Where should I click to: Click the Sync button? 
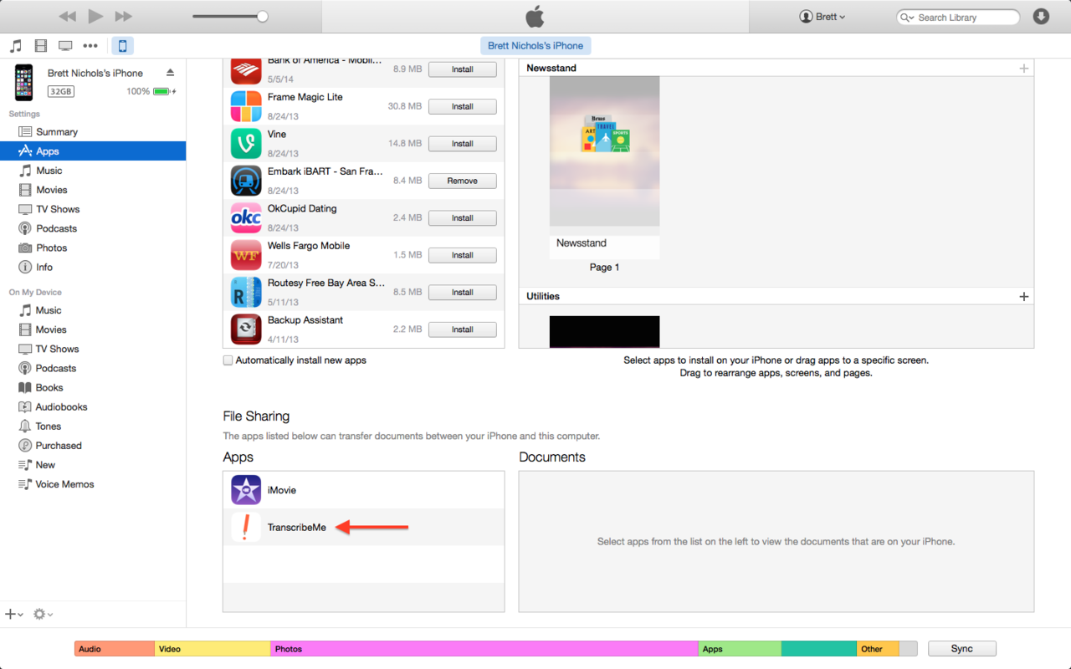pos(961,649)
